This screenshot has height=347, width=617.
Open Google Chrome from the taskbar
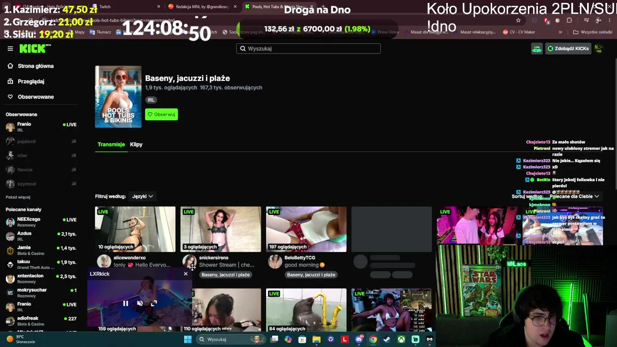(x=373, y=339)
